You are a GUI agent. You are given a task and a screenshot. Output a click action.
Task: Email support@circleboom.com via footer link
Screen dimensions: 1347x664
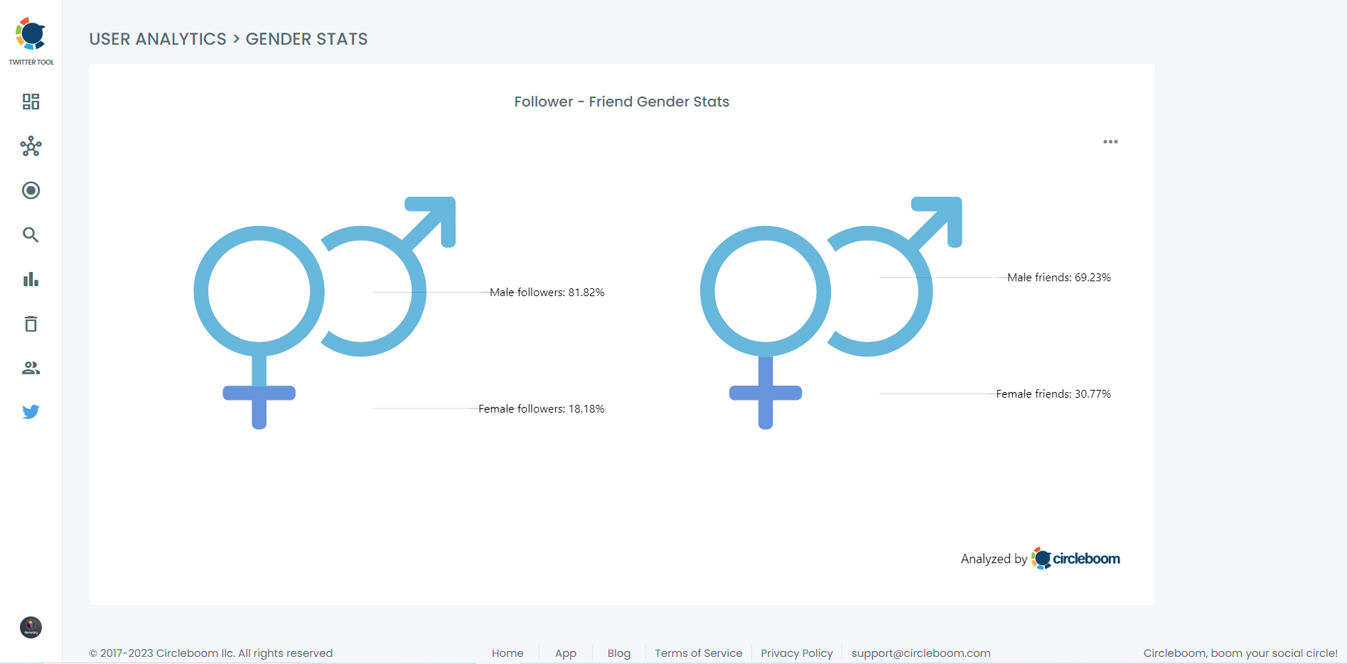click(x=921, y=653)
